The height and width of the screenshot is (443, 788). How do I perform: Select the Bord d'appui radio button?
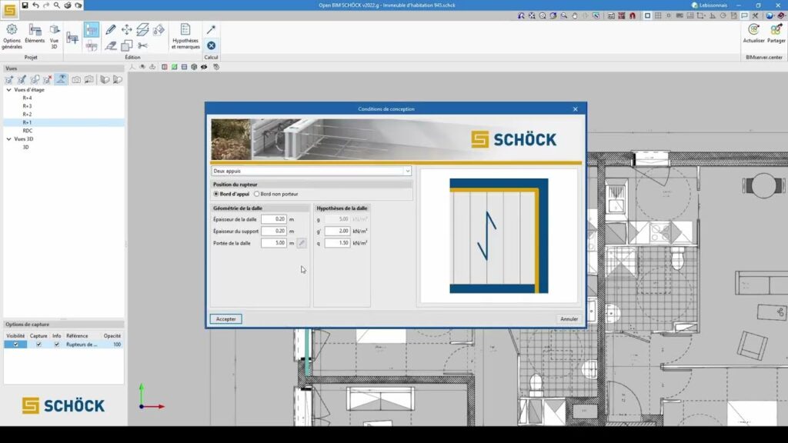tap(216, 194)
